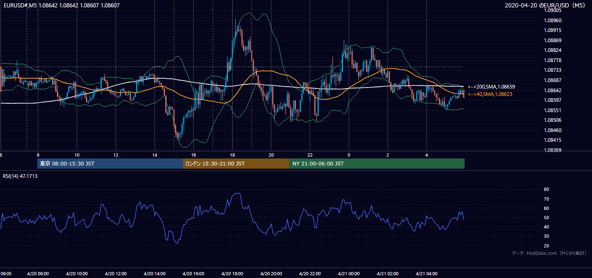
Task: Click price axis value 1.08506
Action: 553,120
